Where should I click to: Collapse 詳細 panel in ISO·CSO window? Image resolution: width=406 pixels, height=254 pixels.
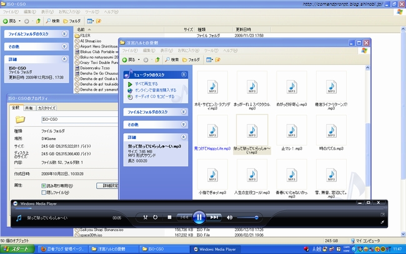click(64, 59)
